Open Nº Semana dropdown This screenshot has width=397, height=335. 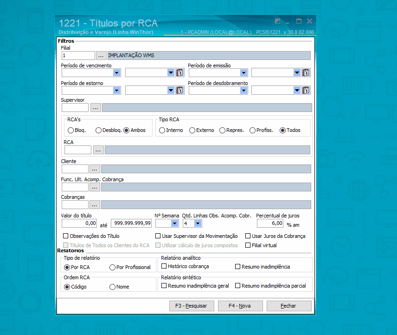click(174, 223)
